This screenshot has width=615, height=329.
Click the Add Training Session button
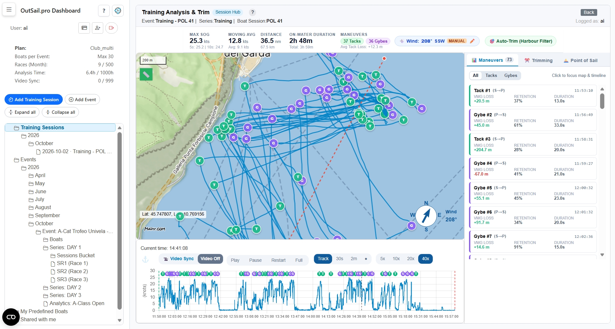[x=34, y=100]
